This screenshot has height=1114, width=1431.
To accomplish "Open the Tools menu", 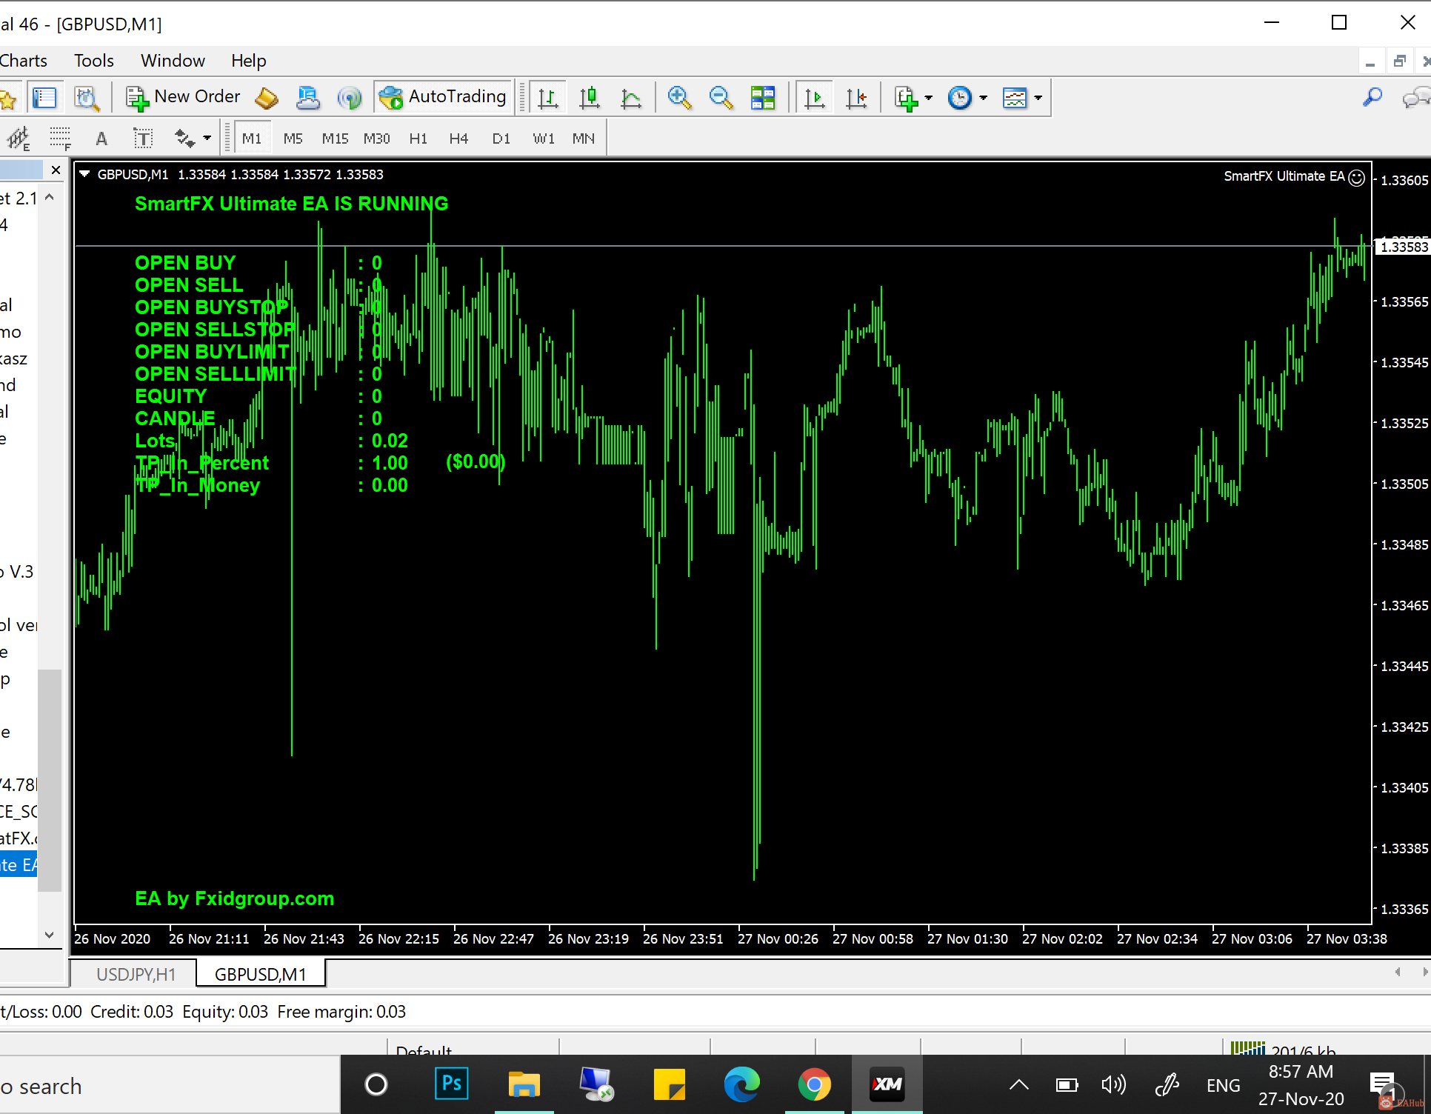I will (94, 61).
